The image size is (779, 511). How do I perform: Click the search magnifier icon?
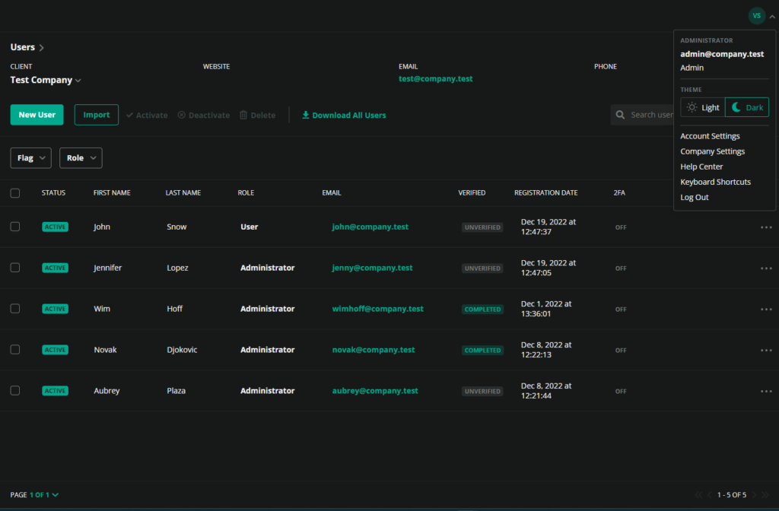click(620, 115)
